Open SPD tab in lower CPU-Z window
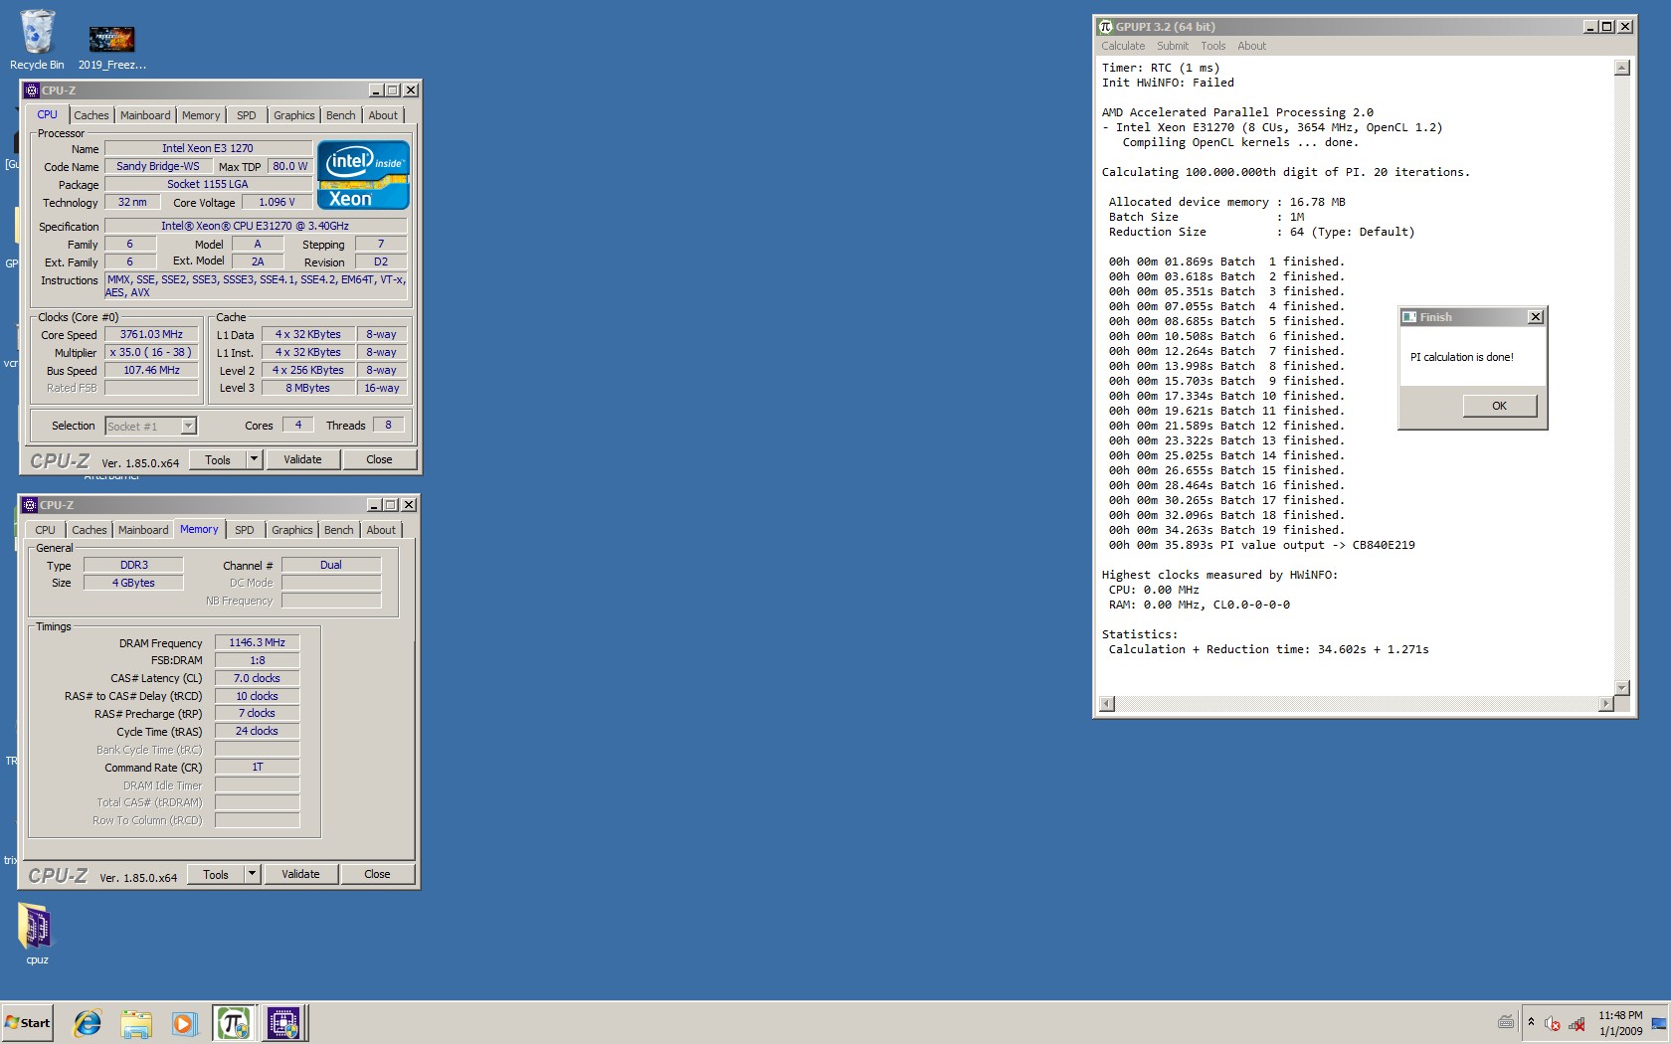Screen dimensions: 1671x1044 pyautogui.click(x=245, y=530)
